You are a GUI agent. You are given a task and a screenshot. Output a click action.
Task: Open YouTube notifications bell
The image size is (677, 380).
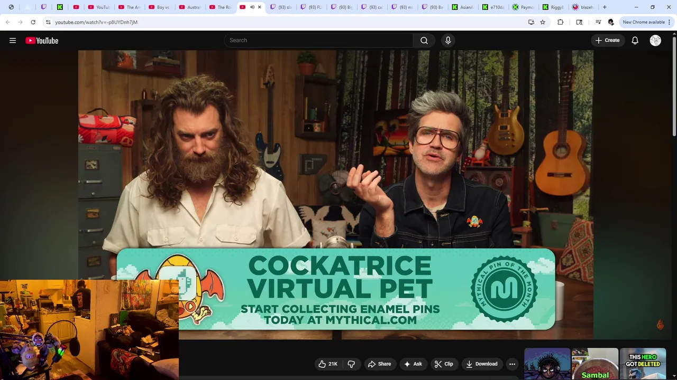pyautogui.click(x=635, y=41)
